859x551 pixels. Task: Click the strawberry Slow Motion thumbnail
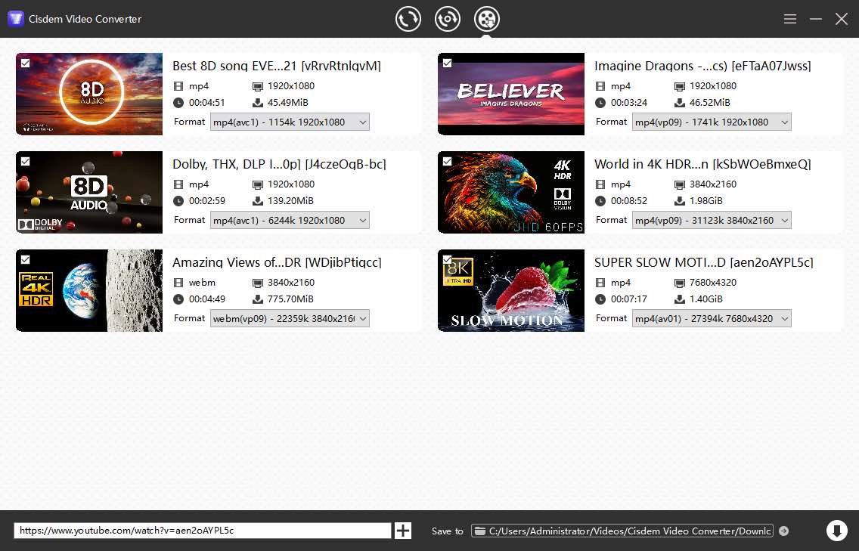[x=511, y=290]
